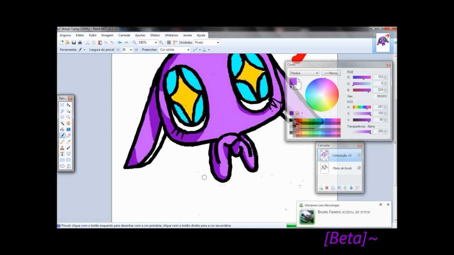
Task: Open the Primária color selector dropdown
Action: click(x=304, y=73)
